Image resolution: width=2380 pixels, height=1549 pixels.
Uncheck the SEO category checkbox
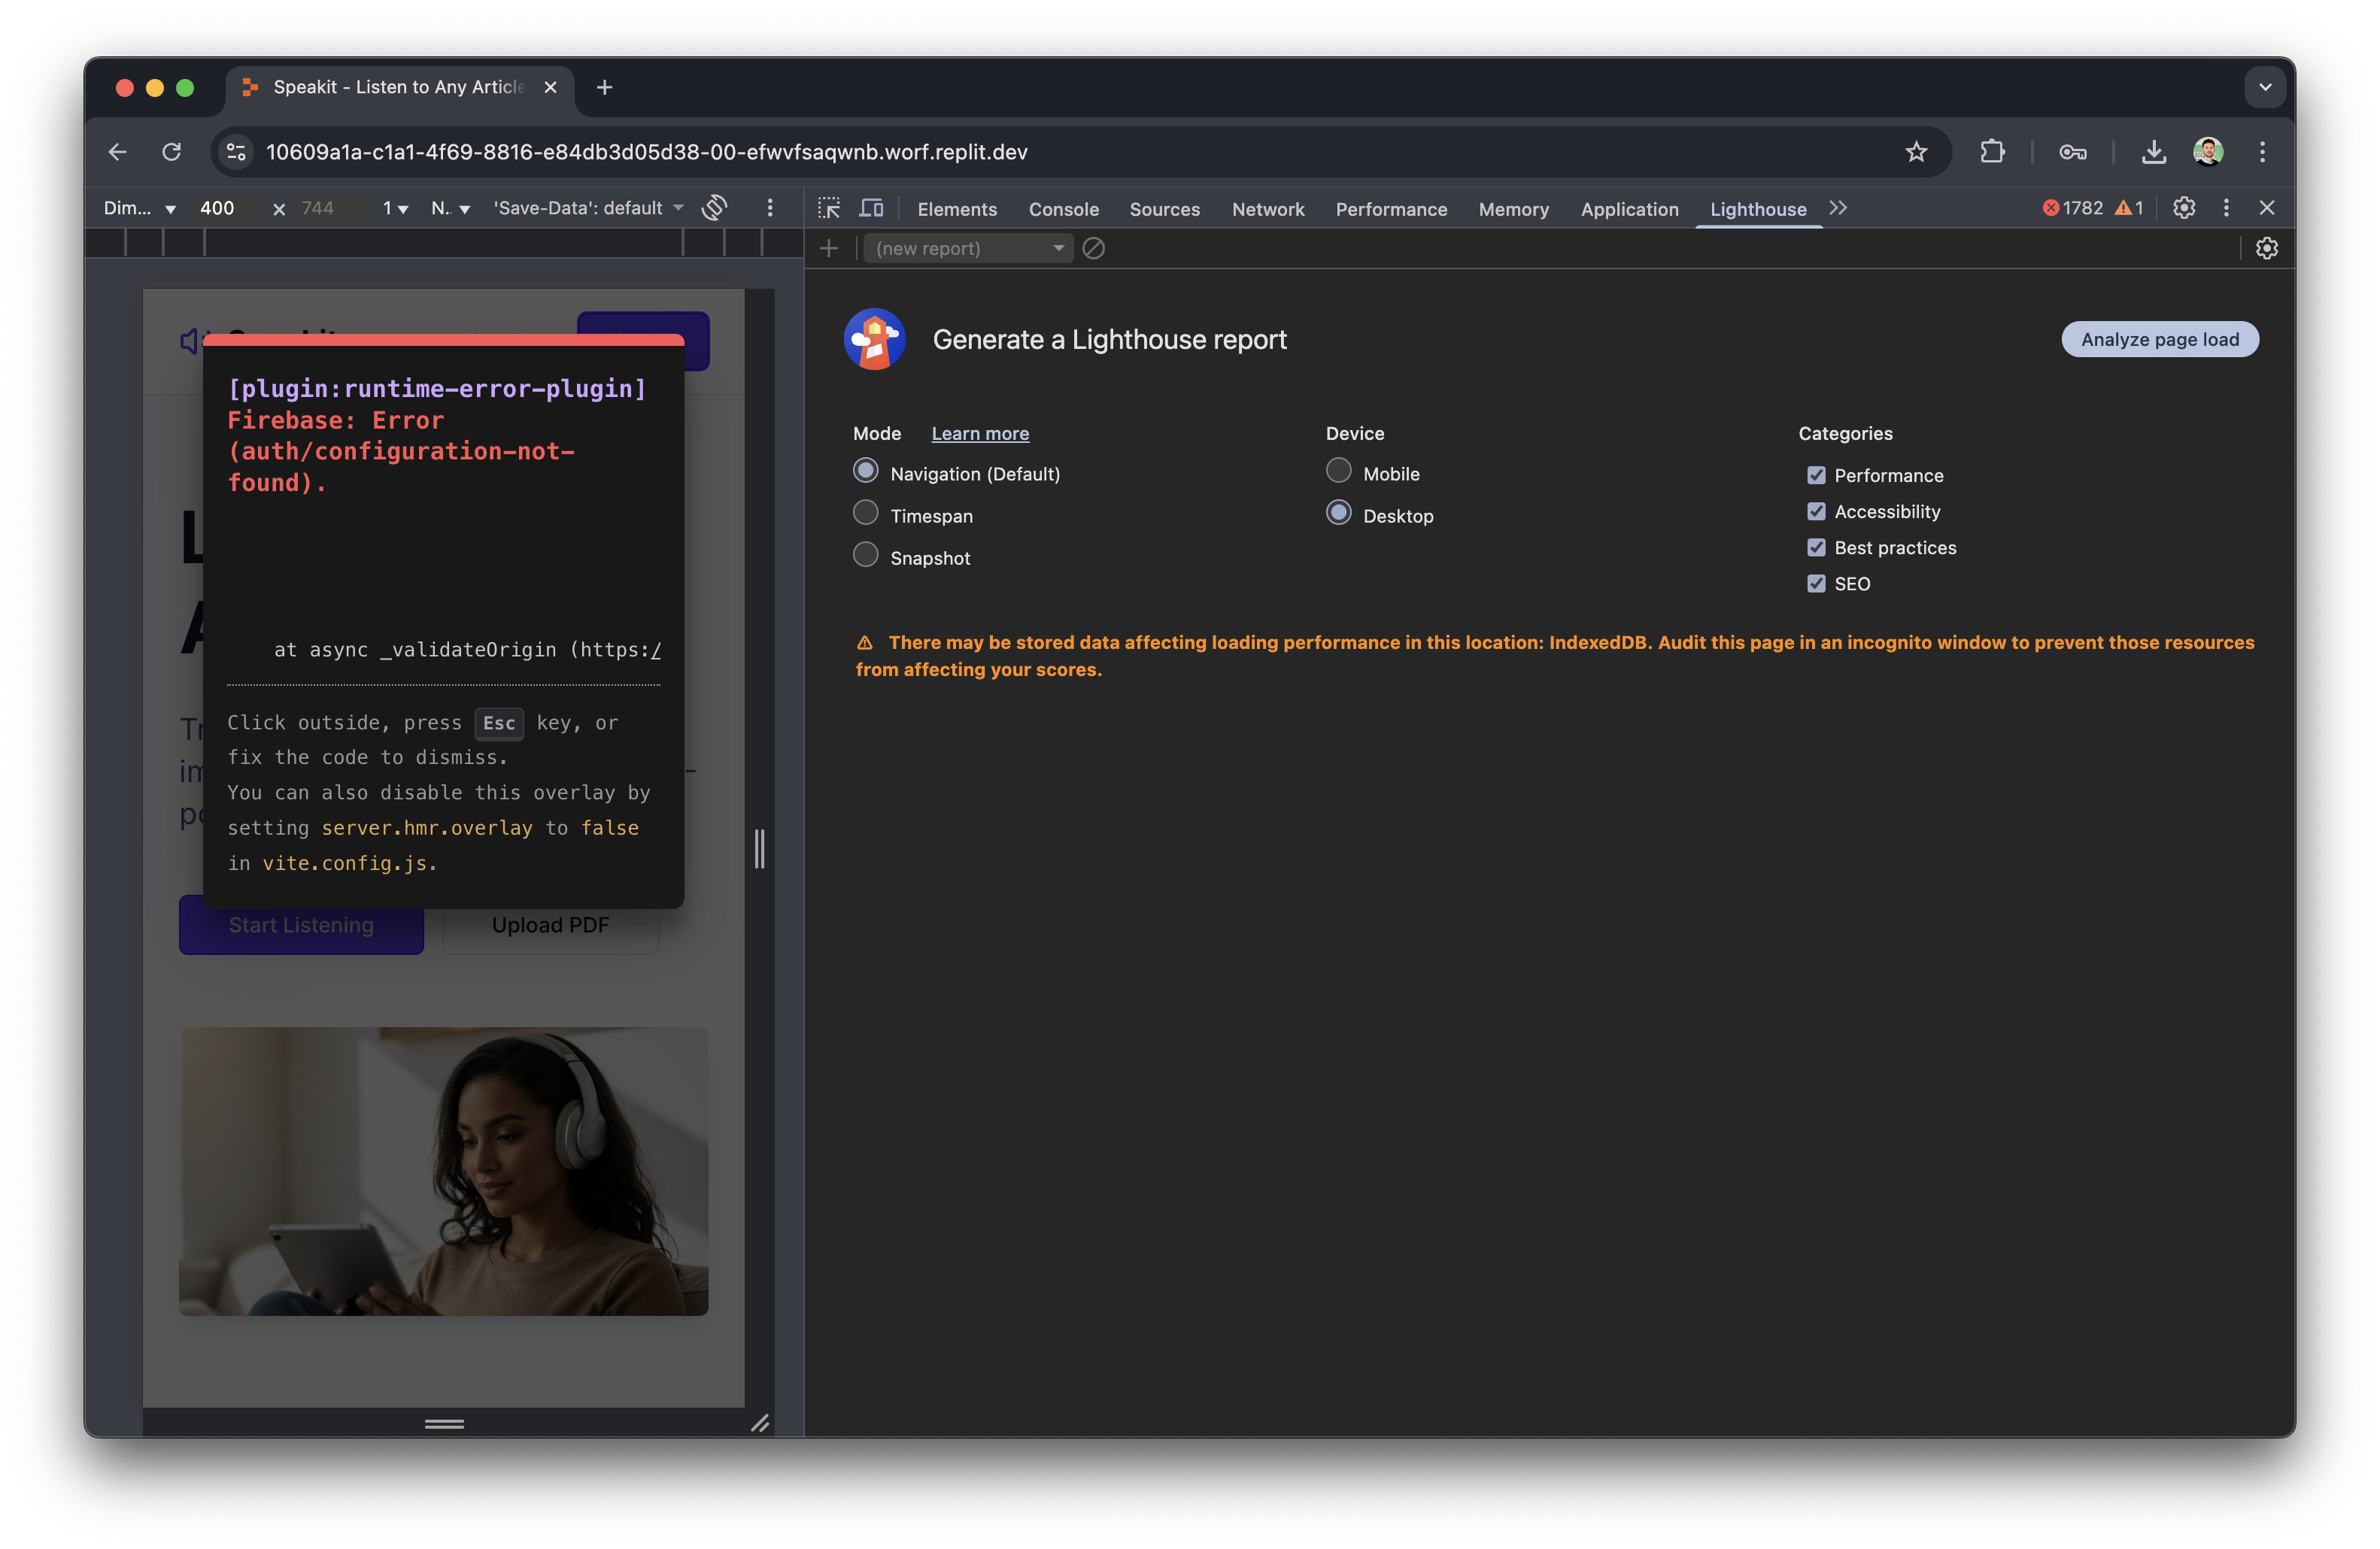tap(1816, 584)
